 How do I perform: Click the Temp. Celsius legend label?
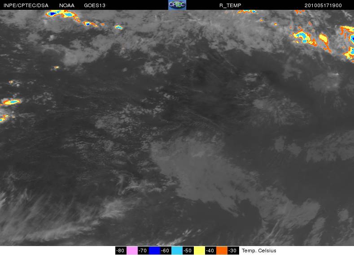(x=259, y=251)
